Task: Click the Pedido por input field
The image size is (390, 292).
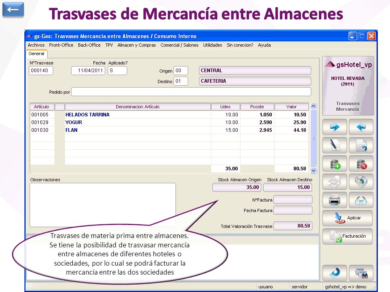Action: click(191, 92)
